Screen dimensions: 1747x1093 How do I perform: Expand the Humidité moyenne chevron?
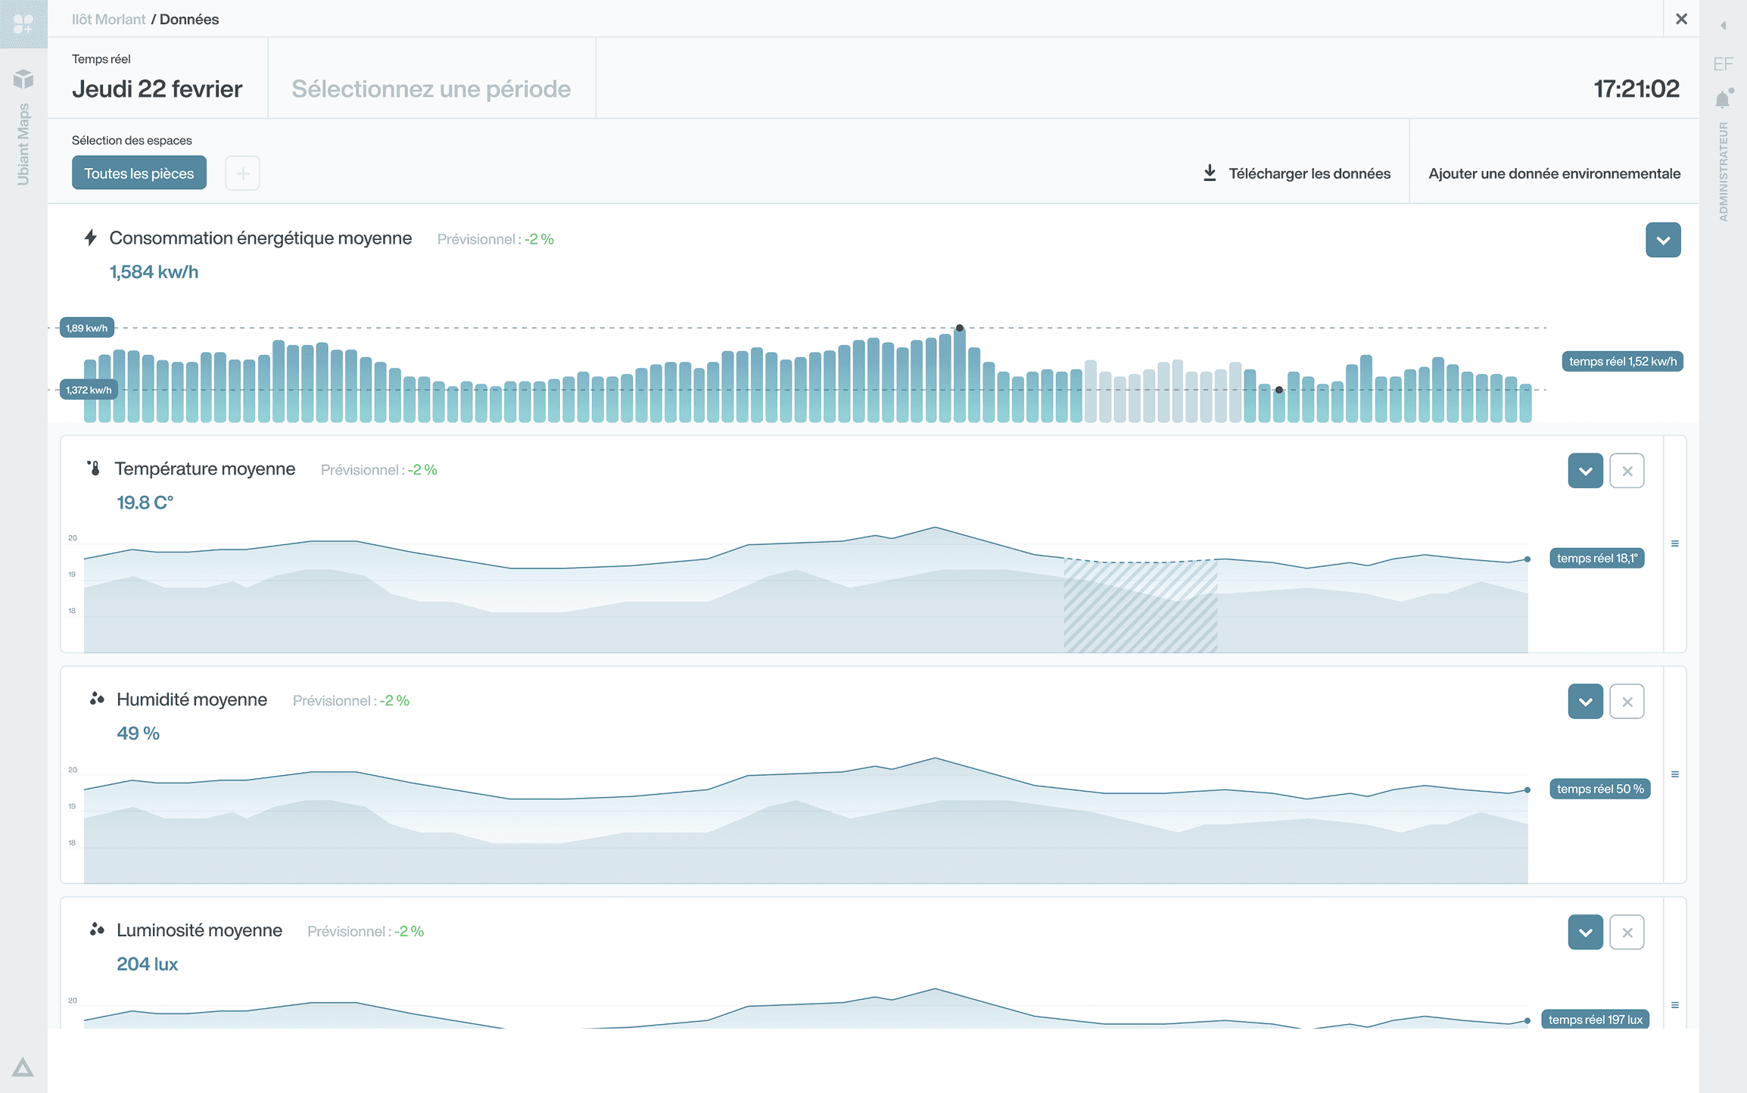[x=1585, y=702]
